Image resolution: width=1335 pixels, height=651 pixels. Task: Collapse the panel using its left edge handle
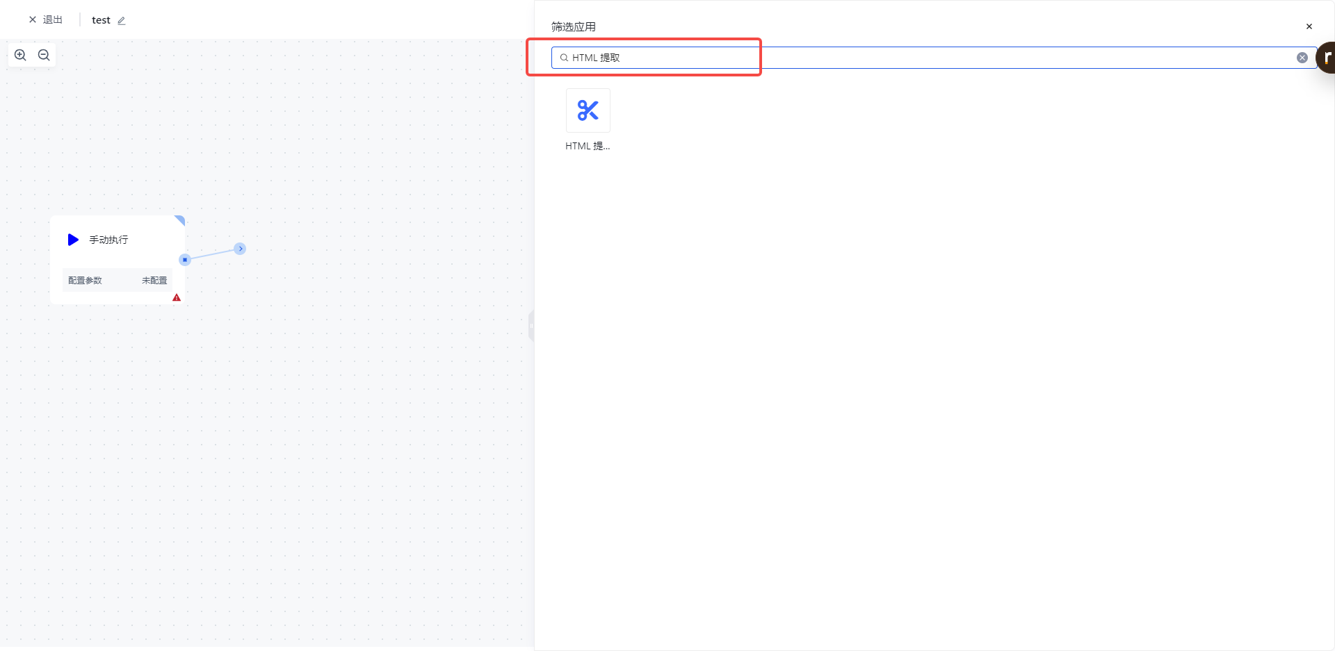[x=531, y=326]
